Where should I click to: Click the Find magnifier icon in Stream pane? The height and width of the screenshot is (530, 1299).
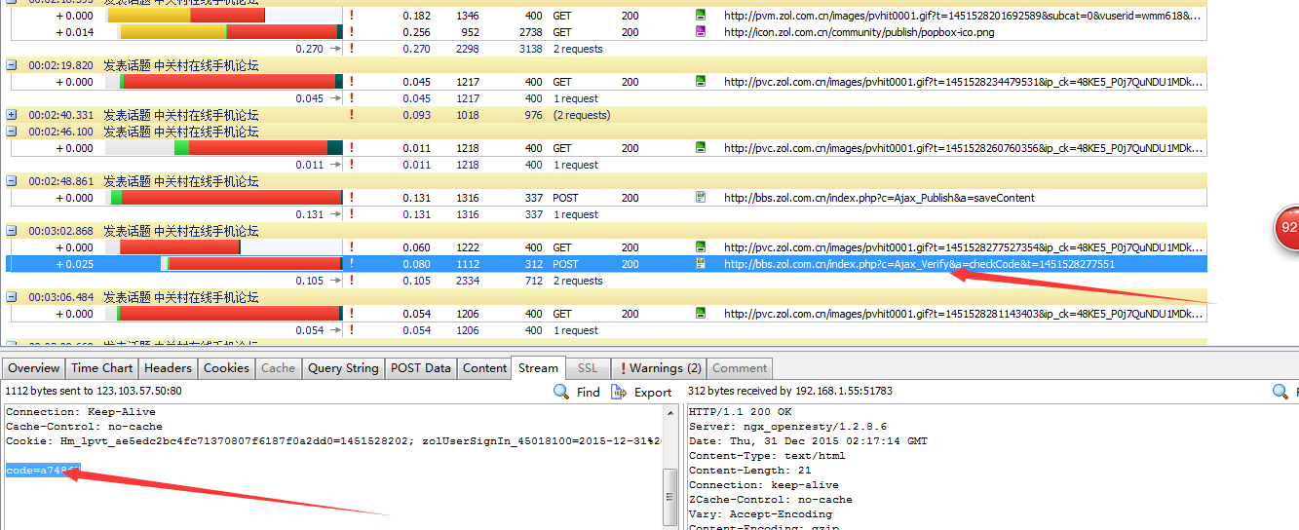(x=561, y=392)
